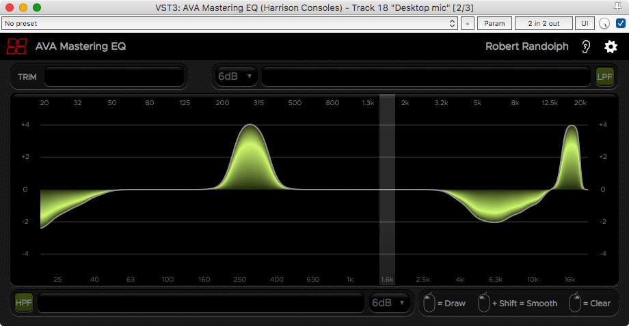Open the No preset dropdown
The image size is (629, 326).
[230, 23]
